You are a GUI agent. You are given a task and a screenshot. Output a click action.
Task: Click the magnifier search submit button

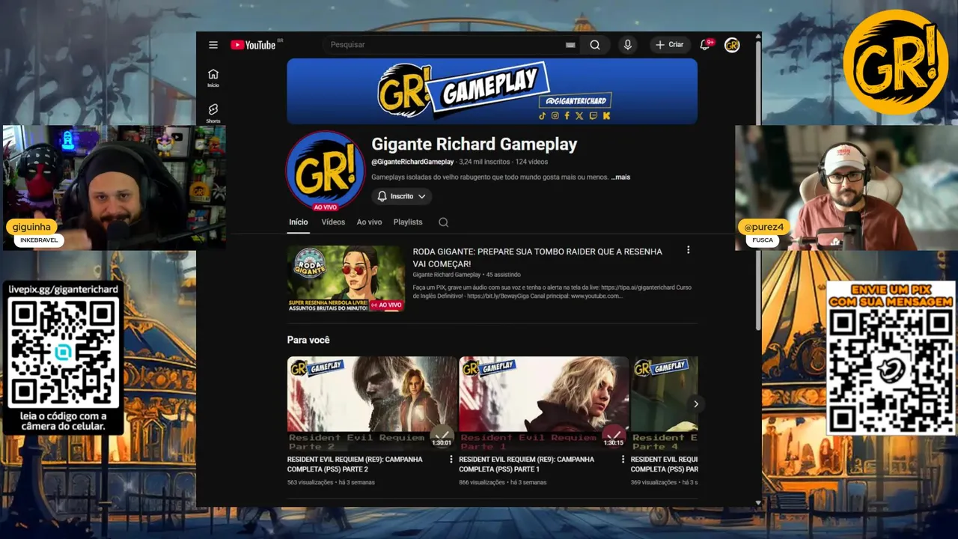(x=595, y=45)
